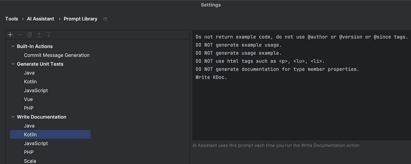Click the Move Down arrow icon
This screenshot has width=411, height=164.
(x=48, y=35)
